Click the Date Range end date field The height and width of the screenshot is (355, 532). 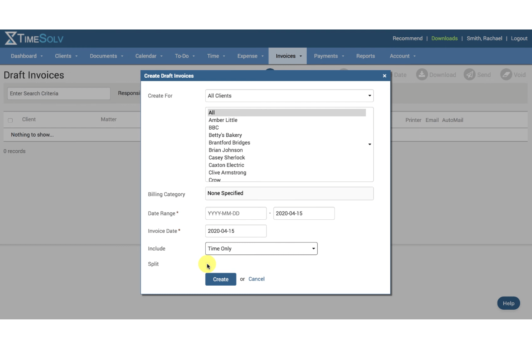pyautogui.click(x=304, y=213)
